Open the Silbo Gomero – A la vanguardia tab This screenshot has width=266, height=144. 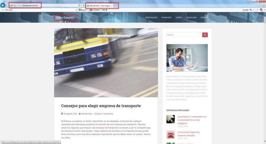tap(100, 6)
